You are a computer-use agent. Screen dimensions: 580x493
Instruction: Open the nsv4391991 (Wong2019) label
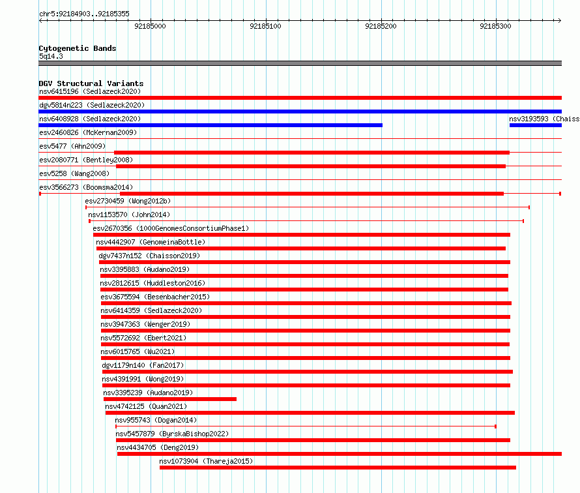pos(143,379)
